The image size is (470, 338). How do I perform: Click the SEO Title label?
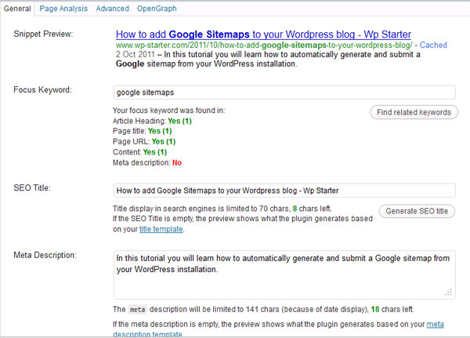pyautogui.click(x=34, y=189)
